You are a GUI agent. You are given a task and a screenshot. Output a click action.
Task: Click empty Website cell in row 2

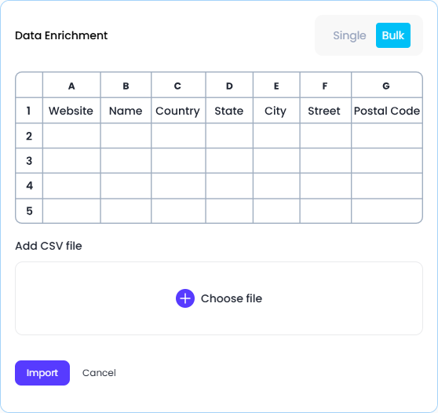pos(71,136)
